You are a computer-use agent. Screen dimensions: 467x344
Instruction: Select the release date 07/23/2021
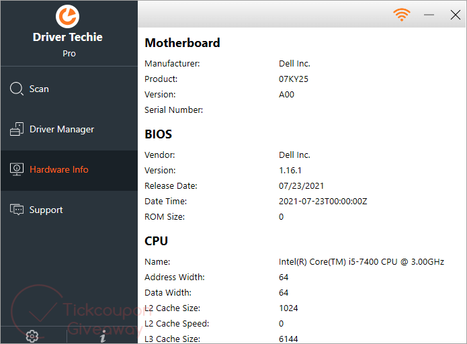point(301,186)
